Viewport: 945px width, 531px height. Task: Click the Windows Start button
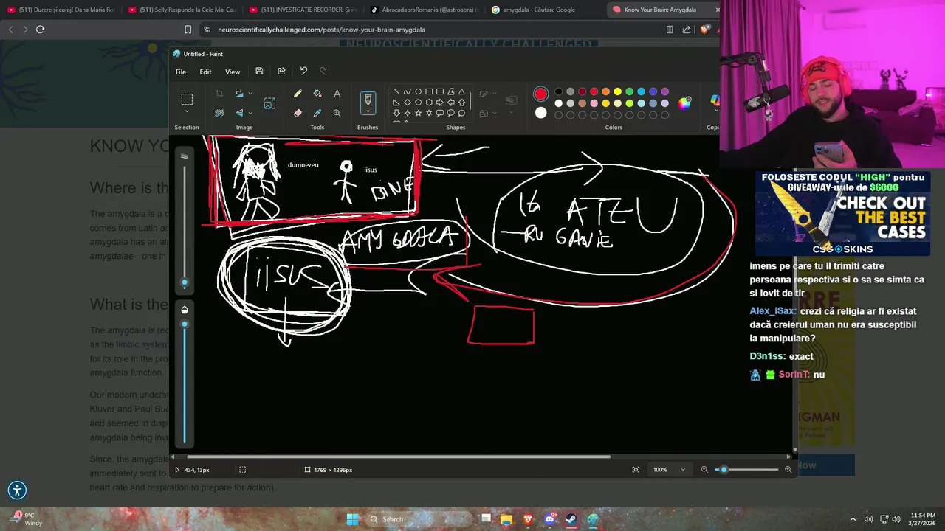coord(353,519)
